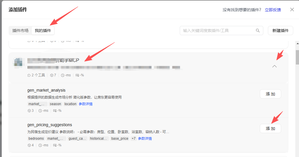Click the location parameter tag
Image resolution: width=299 pixels, height=157 pixels.
(x=70, y=104)
